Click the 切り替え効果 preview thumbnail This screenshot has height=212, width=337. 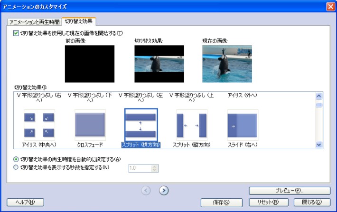[159, 64]
